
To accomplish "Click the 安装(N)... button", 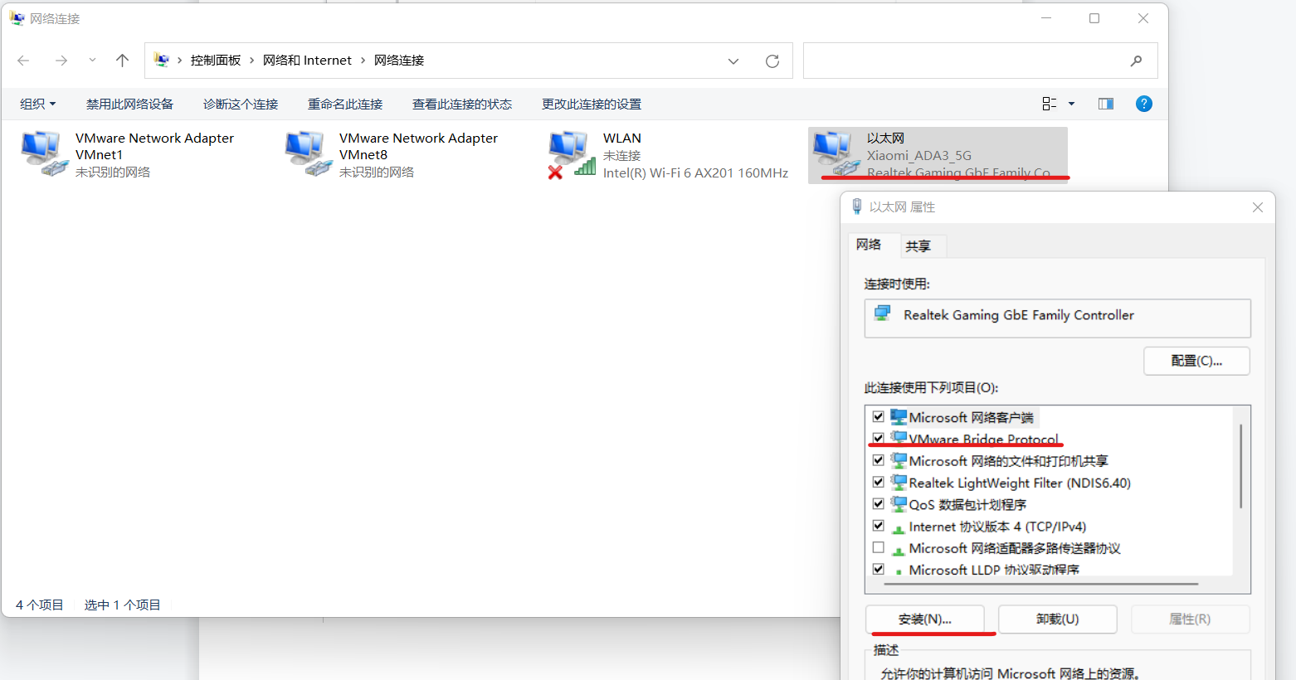I will click(x=925, y=619).
